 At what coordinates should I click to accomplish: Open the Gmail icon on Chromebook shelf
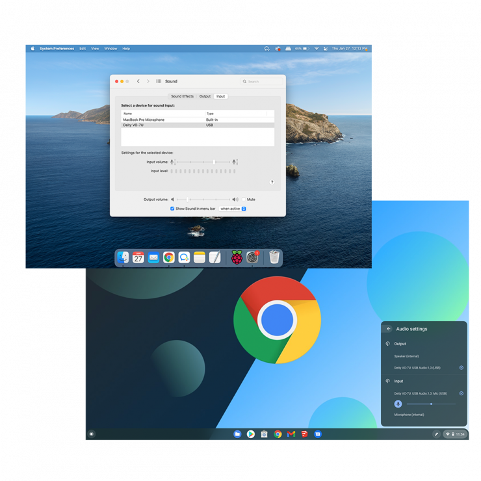point(291,434)
